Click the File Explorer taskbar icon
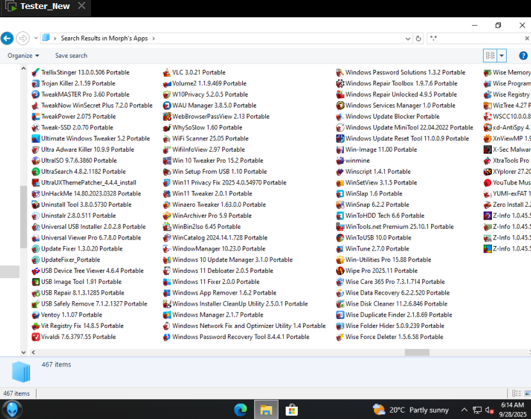Screen dimensions: 531x419 (x=266, y=410)
